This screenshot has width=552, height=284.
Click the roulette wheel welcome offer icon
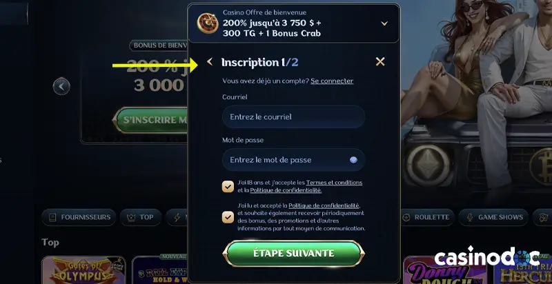click(x=208, y=23)
